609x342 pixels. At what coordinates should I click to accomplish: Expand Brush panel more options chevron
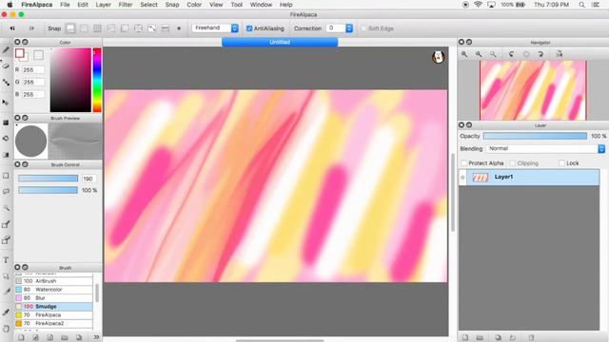96,337
